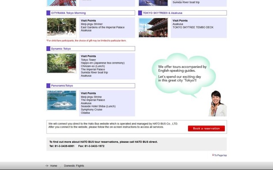This screenshot has height=170, width=273.
Task: Open the Domestic Flights breadcrumb
Action: 74,166
